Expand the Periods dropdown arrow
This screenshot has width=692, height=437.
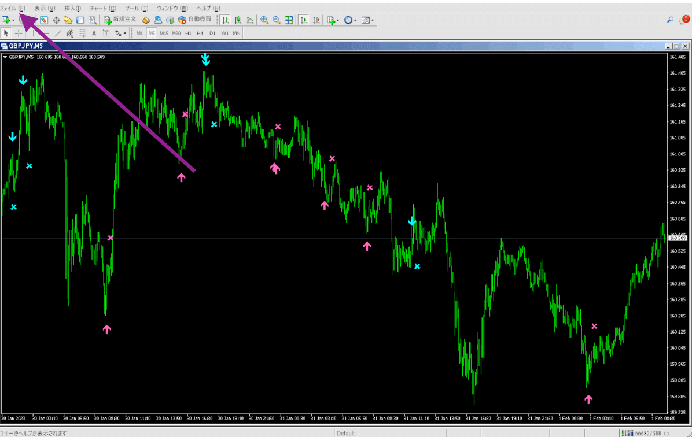pyautogui.click(x=355, y=20)
